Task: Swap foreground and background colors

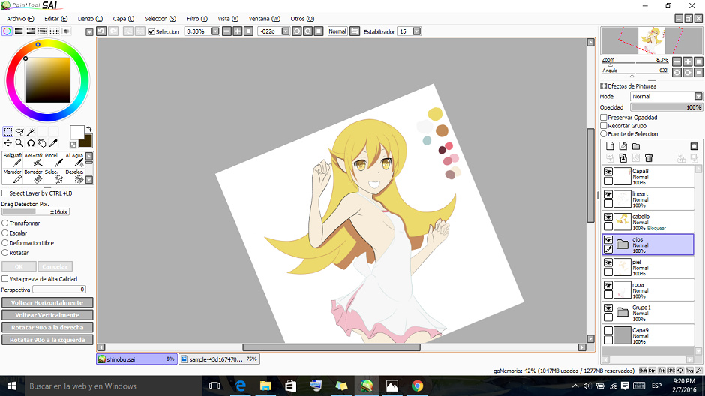Action: [x=88, y=129]
